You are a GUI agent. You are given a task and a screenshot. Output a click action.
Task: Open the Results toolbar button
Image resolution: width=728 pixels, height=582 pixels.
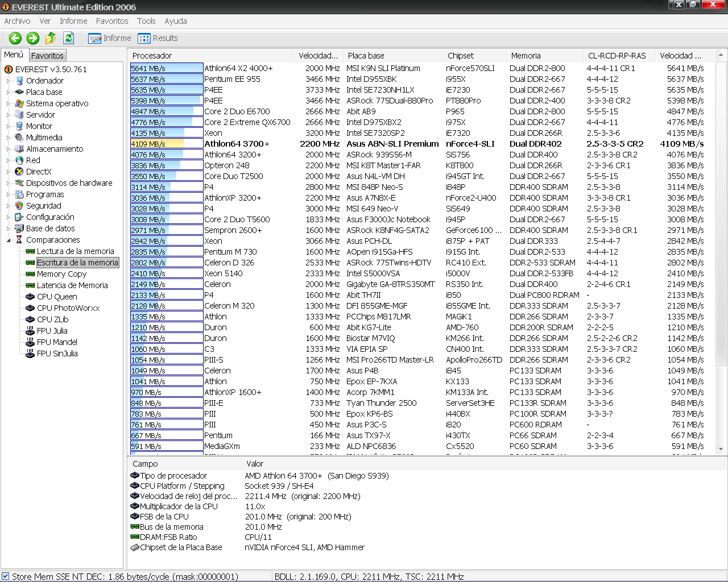[158, 38]
